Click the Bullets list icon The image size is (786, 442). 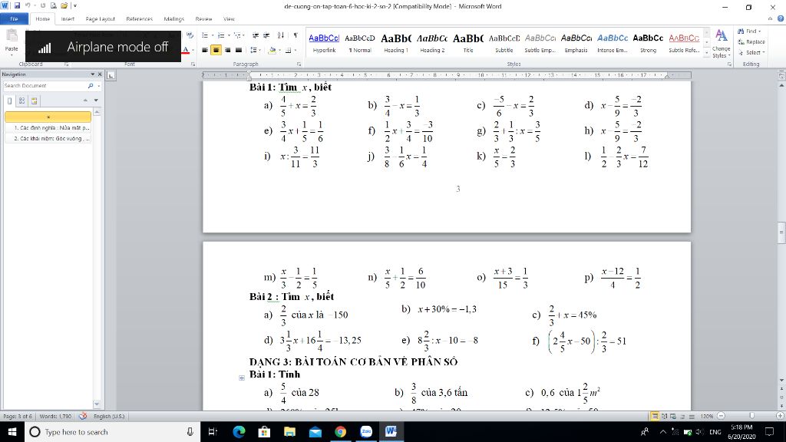[x=204, y=35]
